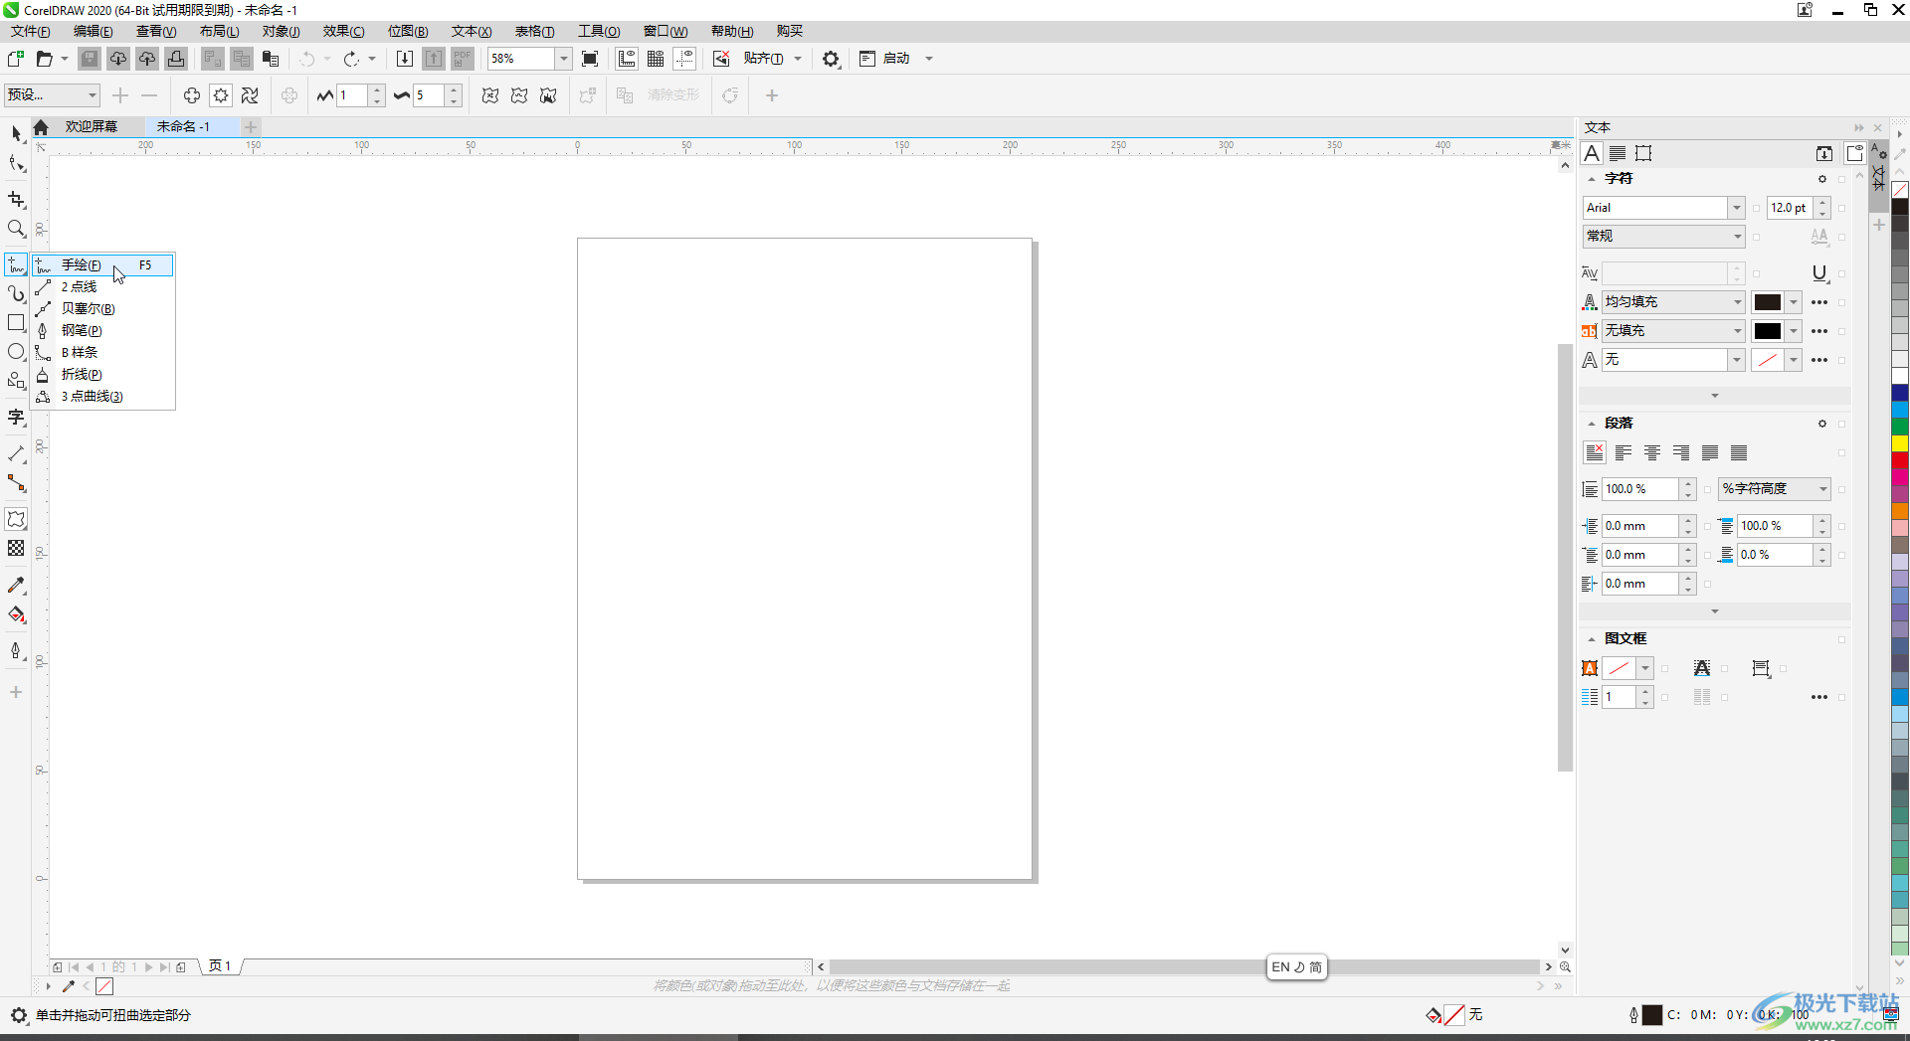The width and height of the screenshot is (1910, 1041).
Task: Click the Save icon in toolbar
Action: click(90, 59)
